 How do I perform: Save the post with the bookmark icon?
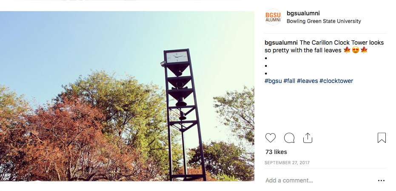coord(382,138)
